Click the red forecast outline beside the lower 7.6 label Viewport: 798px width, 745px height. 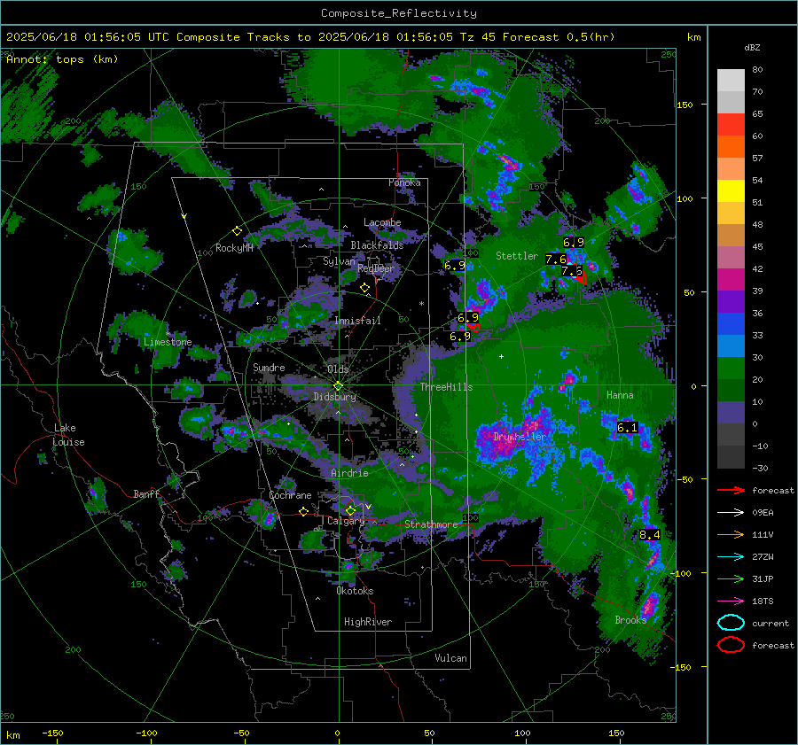pos(583,276)
